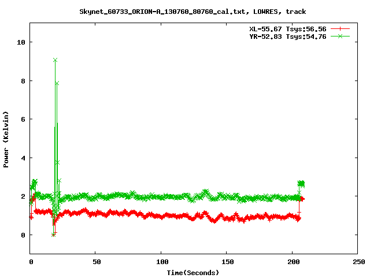Click the x-axis tick label 250
Image resolution: width=370 pixels, height=278 pixels.
tap(359, 262)
